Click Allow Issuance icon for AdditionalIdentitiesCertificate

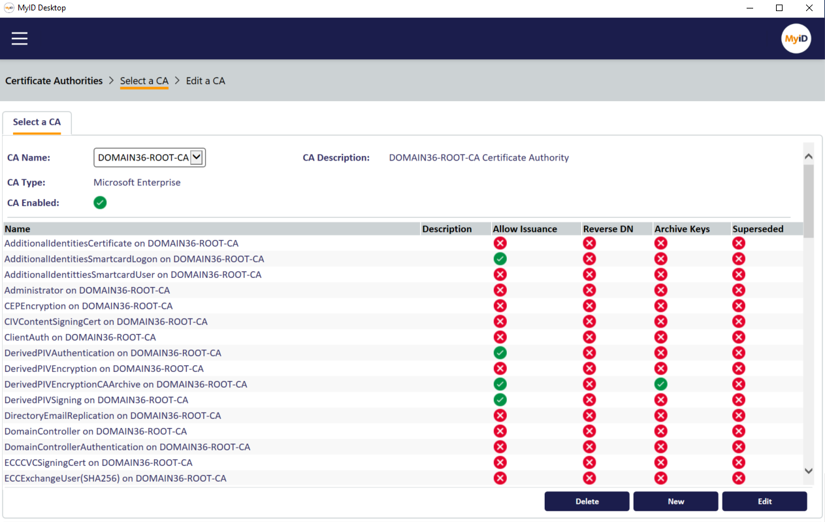(x=500, y=243)
